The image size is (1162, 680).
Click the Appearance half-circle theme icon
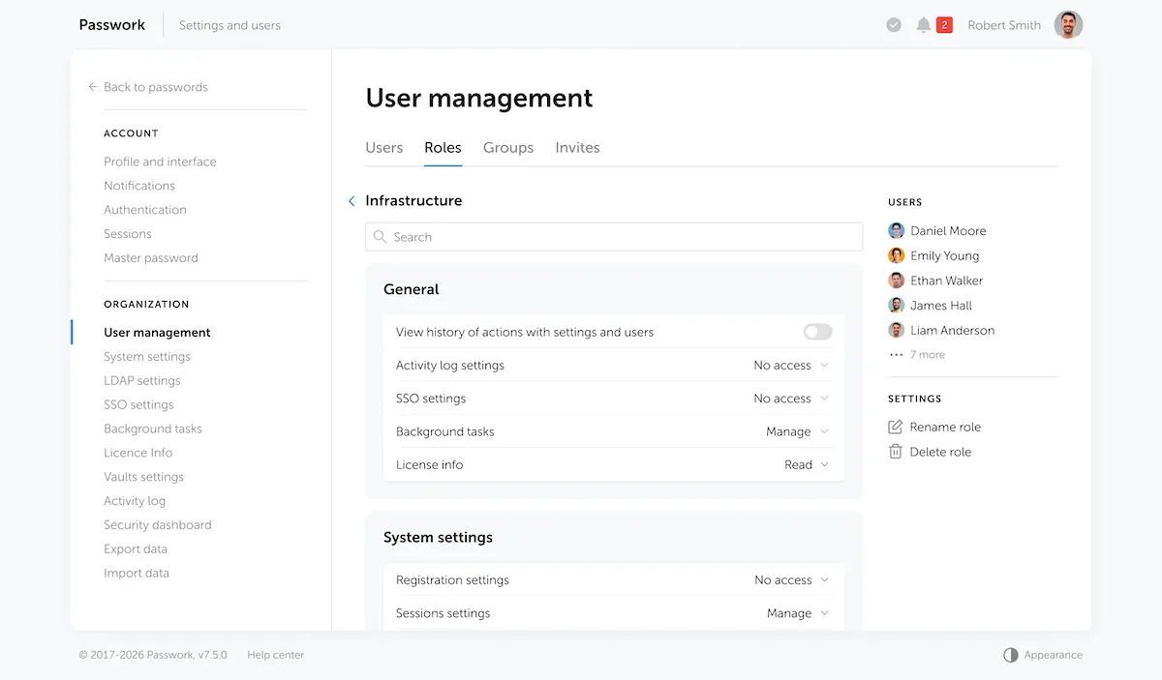pos(1011,655)
